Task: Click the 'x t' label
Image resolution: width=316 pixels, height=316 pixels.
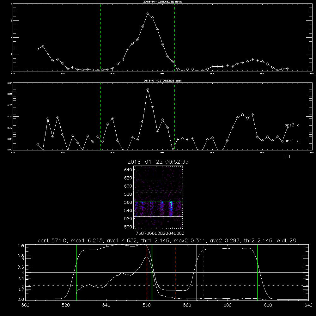Action: coord(287,157)
